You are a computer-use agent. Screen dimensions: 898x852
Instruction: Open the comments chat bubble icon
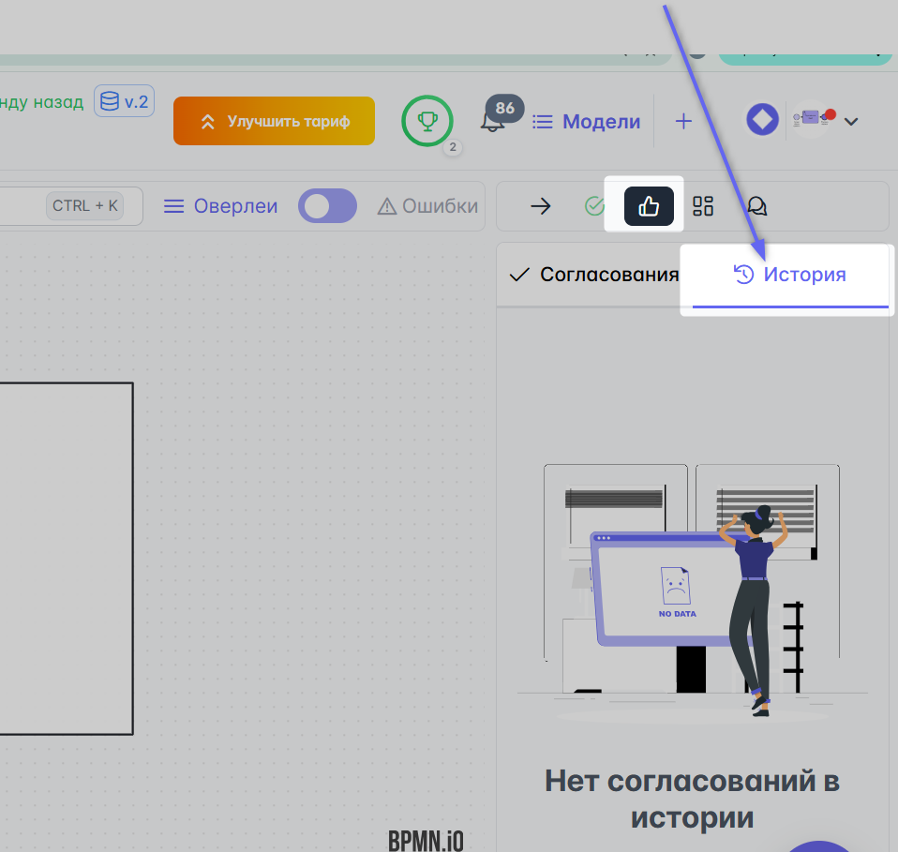(757, 206)
